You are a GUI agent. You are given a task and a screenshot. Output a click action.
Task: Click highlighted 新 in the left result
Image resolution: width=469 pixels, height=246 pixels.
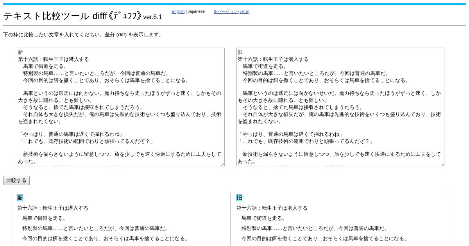[20, 198]
